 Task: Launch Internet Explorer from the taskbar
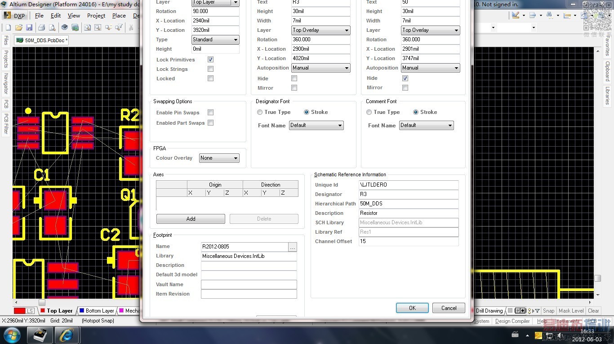67,335
